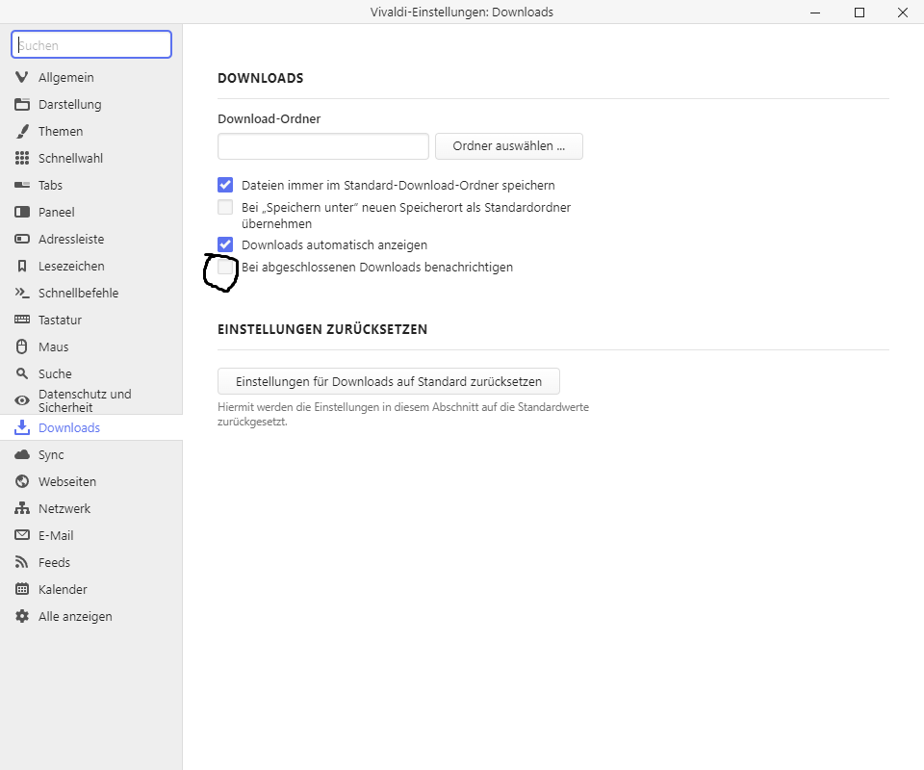Uncheck Dateien immer im Standard-Download-Ordner speichern
Image resolution: width=924 pixels, height=770 pixels.
(225, 185)
